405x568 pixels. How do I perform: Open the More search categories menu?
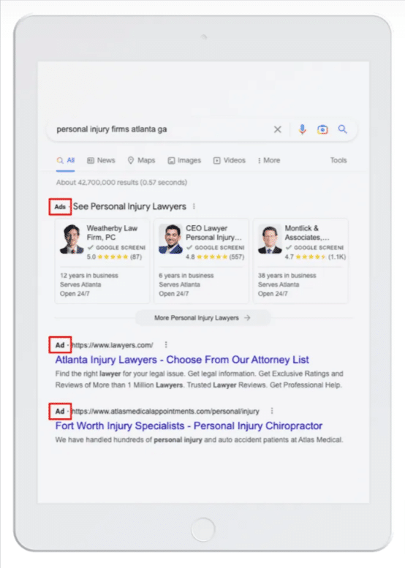pyautogui.click(x=269, y=160)
